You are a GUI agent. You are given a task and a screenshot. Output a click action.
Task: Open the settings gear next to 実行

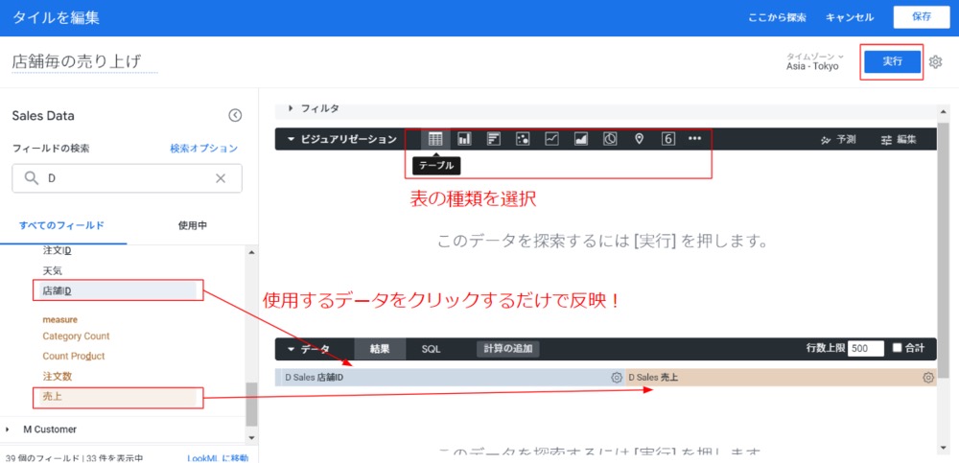(x=935, y=61)
